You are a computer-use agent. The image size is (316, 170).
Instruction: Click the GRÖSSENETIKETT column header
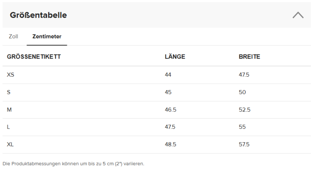[34, 57]
